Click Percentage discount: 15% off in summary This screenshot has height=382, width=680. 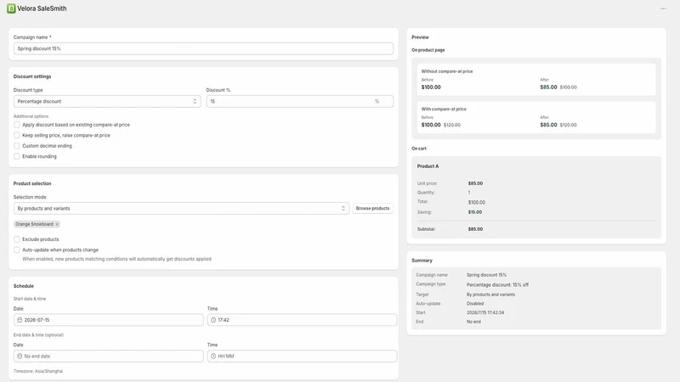click(497, 285)
